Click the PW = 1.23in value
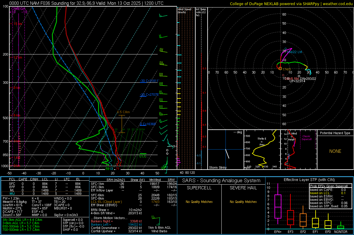 tap(11, 198)
